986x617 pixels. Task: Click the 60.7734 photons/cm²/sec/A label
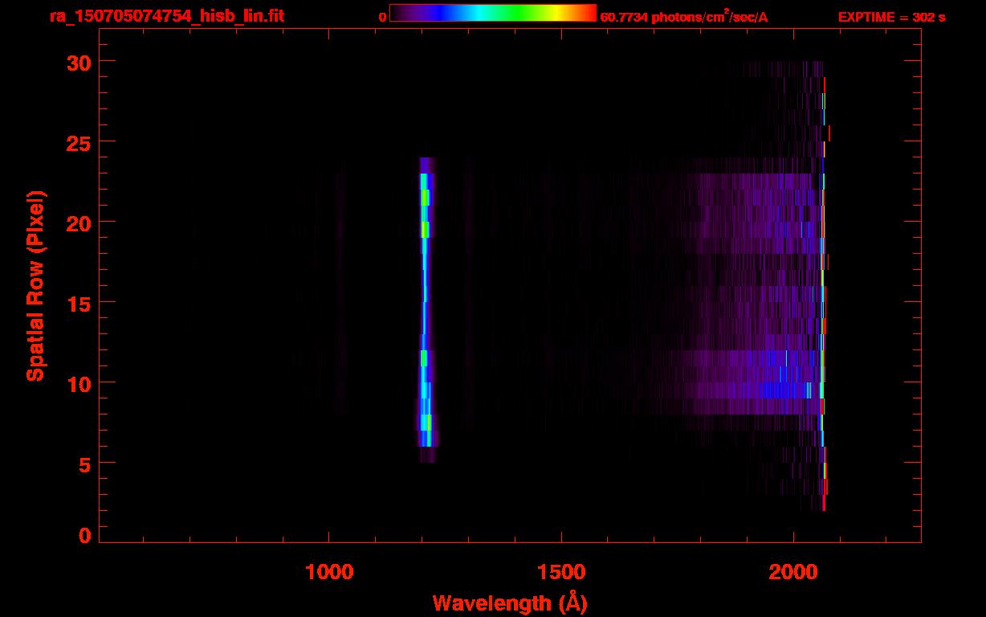pos(684,17)
